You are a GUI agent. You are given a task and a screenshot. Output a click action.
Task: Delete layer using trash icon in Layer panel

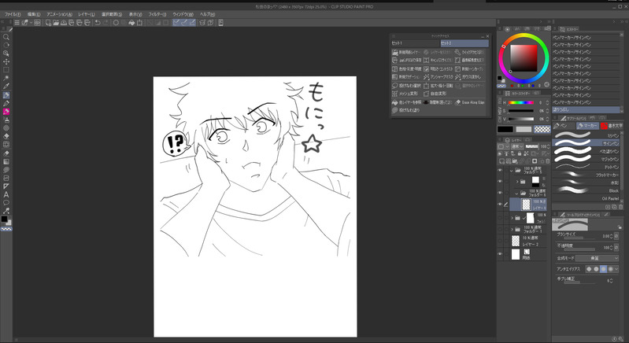[x=548, y=161]
